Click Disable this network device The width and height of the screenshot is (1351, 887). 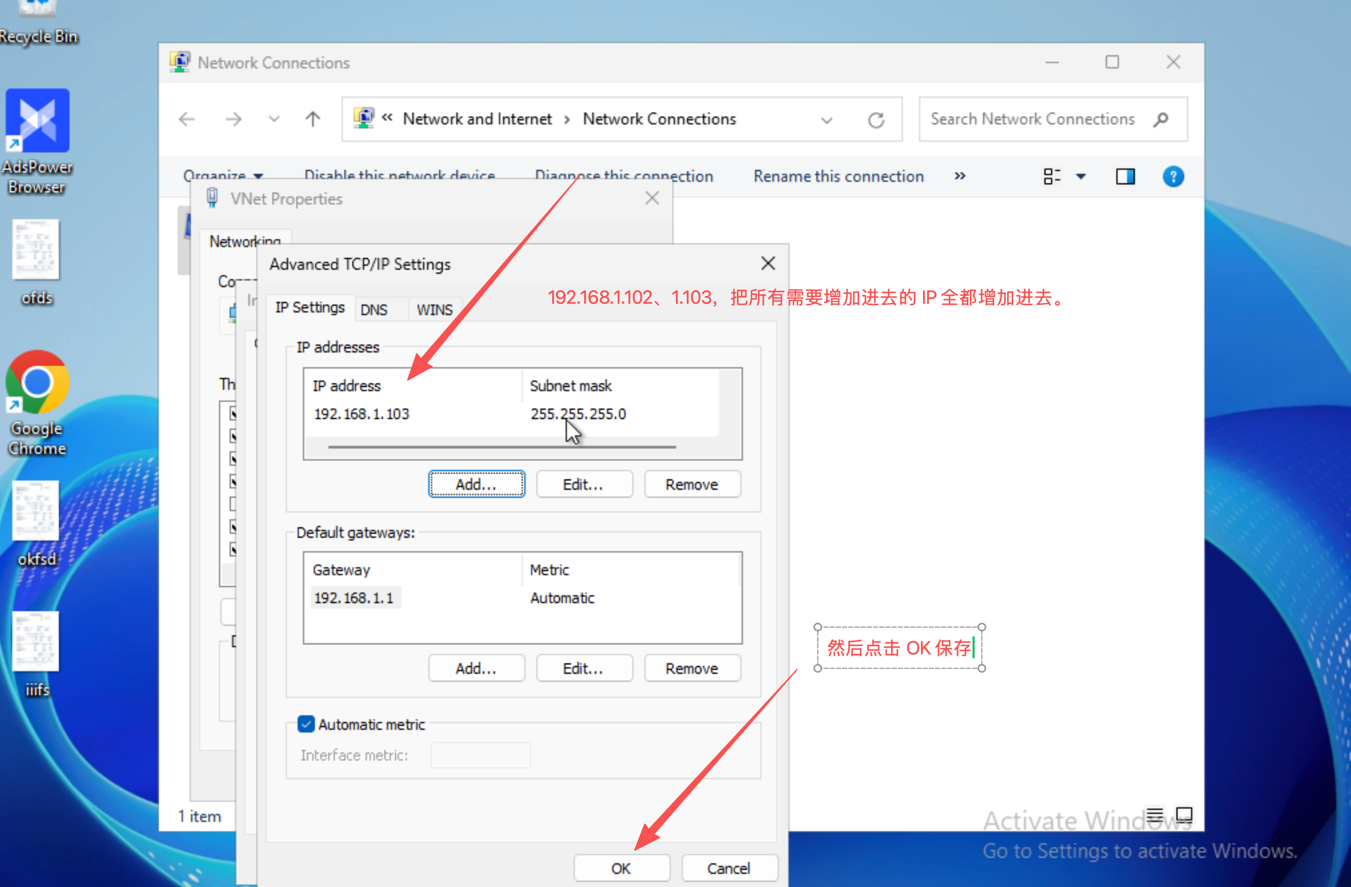click(400, 175)
